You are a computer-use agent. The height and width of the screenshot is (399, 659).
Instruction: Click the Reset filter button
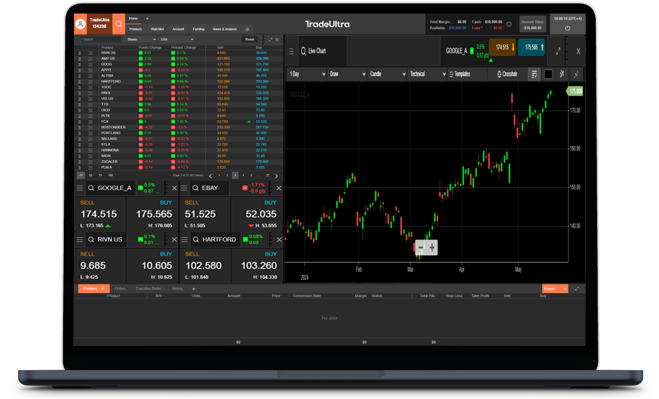click(250, 39)
